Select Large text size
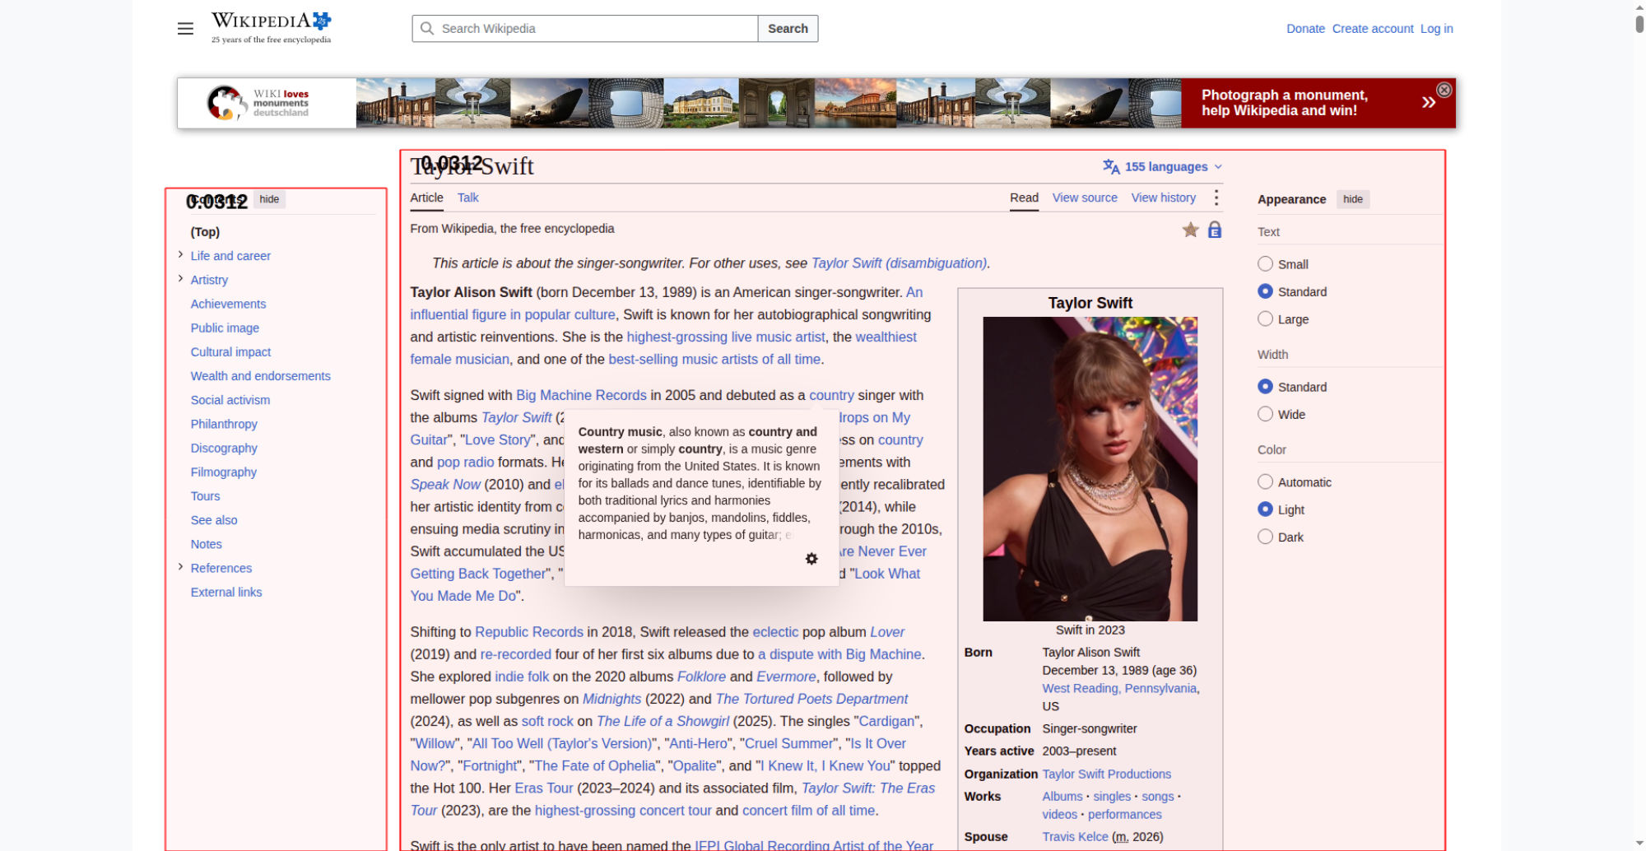The image size is (1646, 851). click(x=1265, y=319)
